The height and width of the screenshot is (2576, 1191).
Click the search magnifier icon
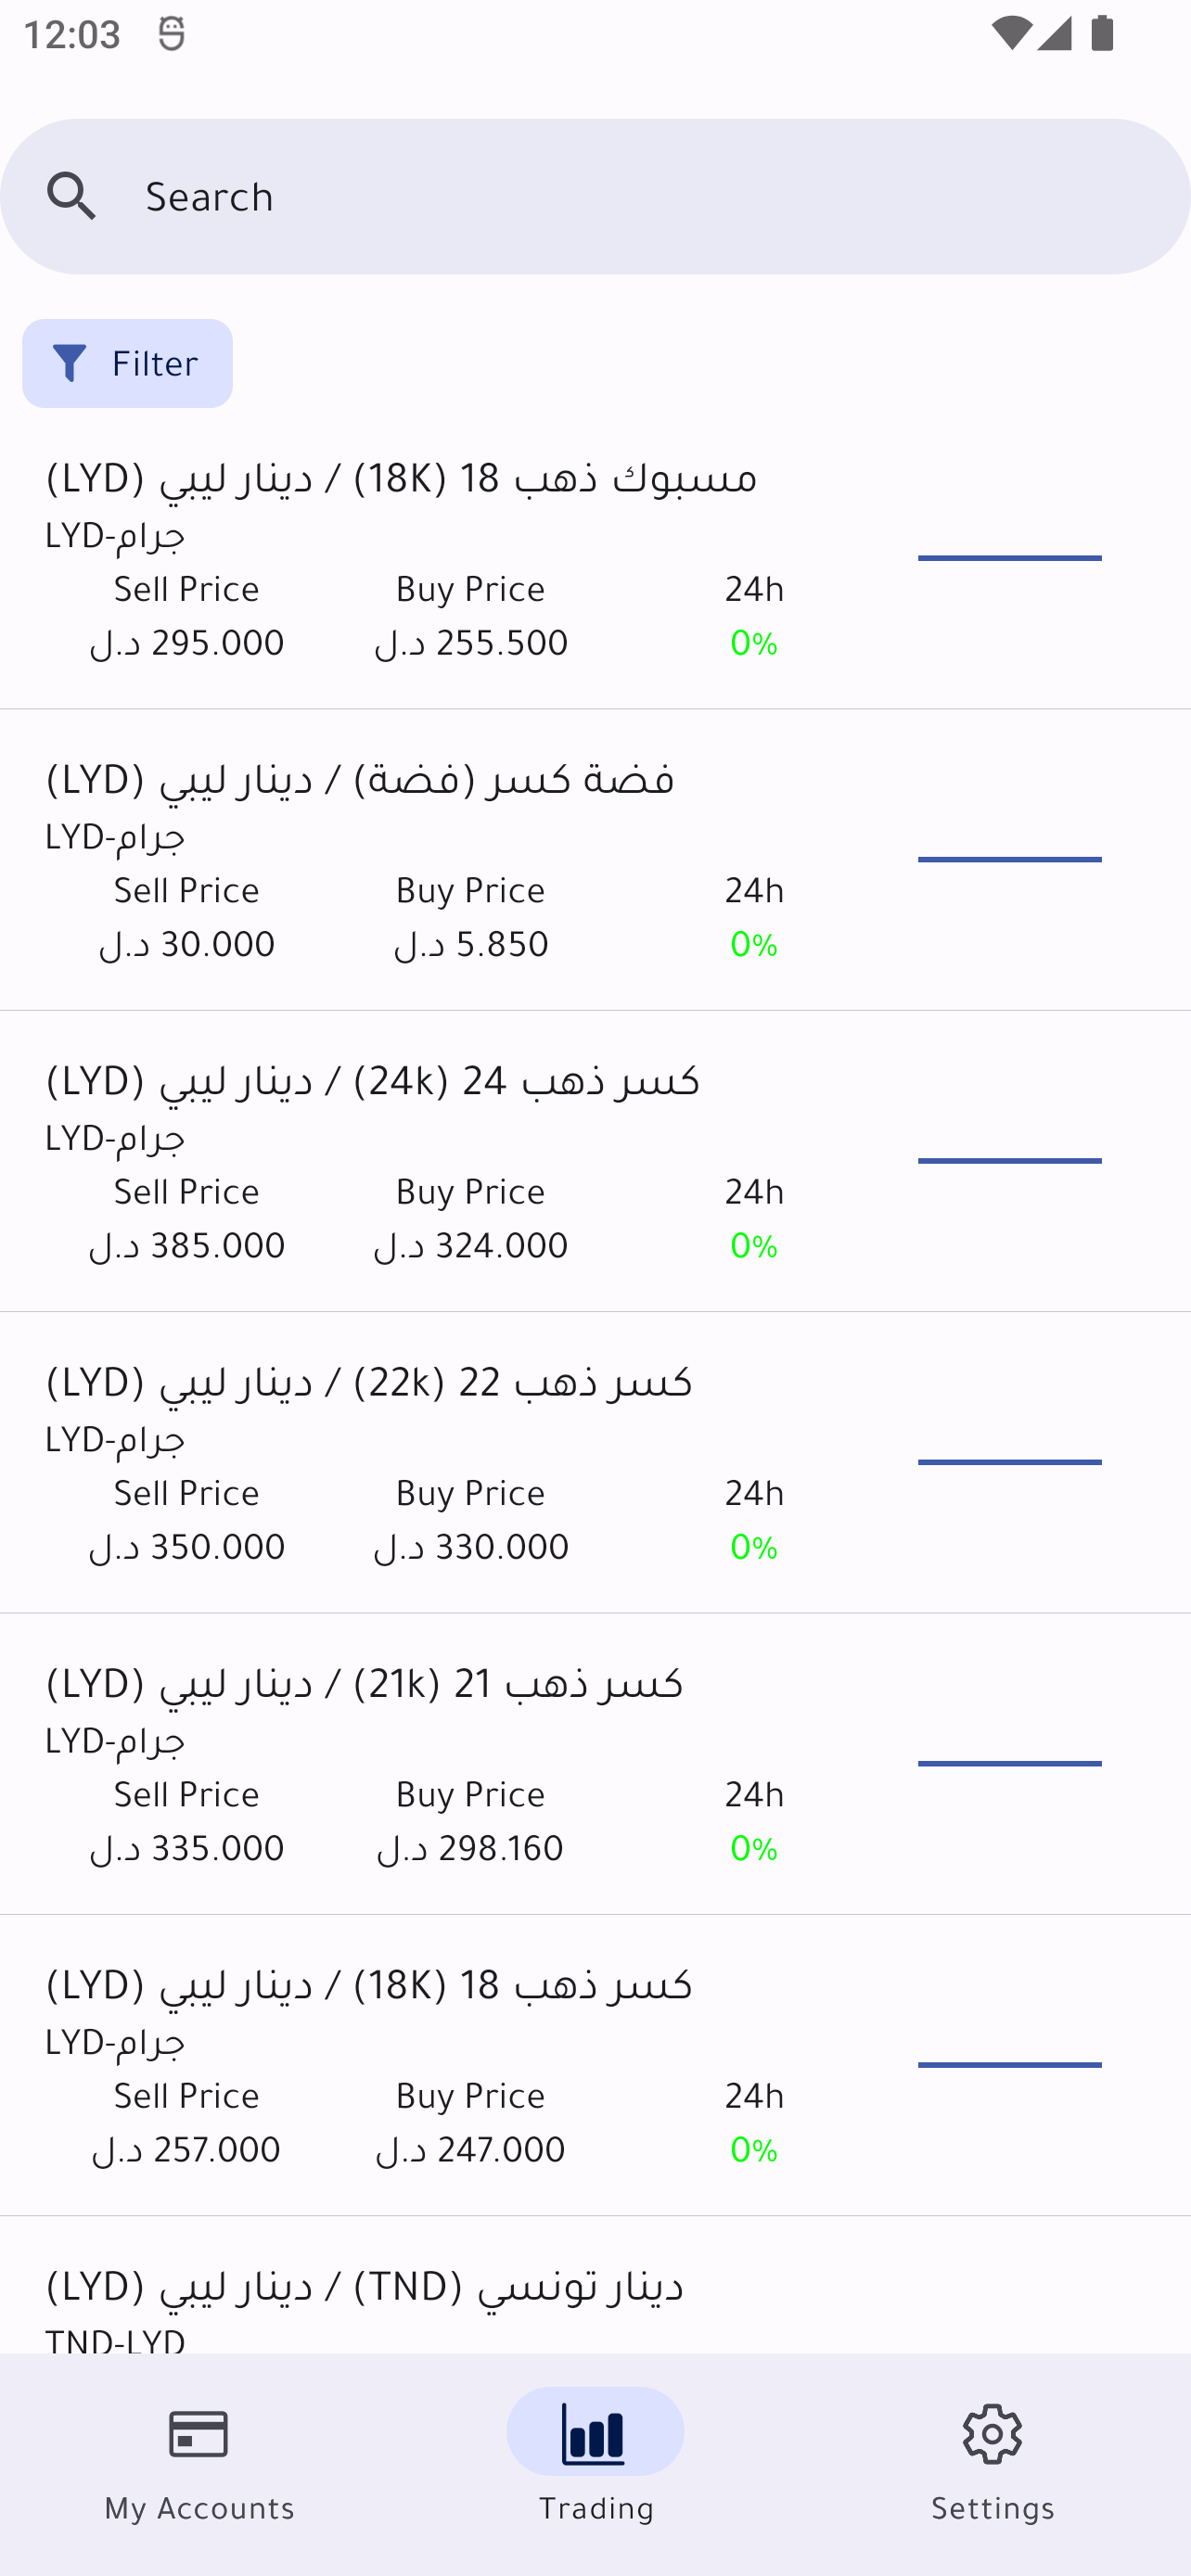[72, 196]
